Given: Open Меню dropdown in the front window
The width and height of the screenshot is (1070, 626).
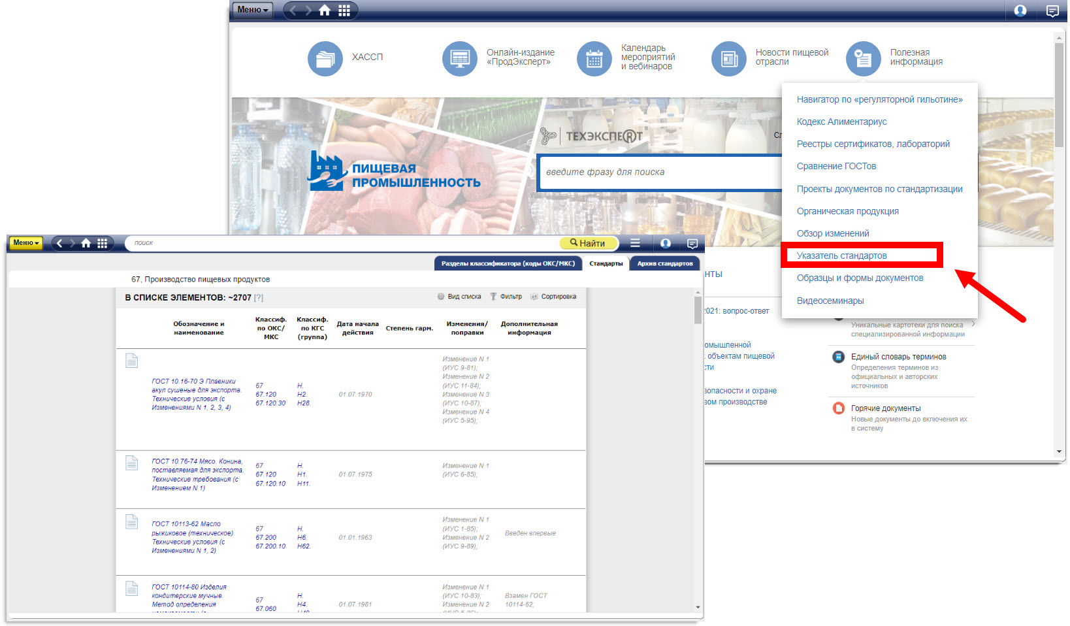Looking at the screenshot, I should [25, 243].
